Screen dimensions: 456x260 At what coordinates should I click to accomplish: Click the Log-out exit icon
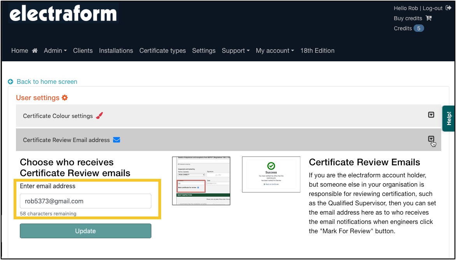449,8
